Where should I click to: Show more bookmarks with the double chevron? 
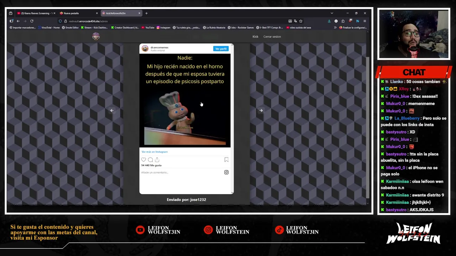tap(335, 27)
